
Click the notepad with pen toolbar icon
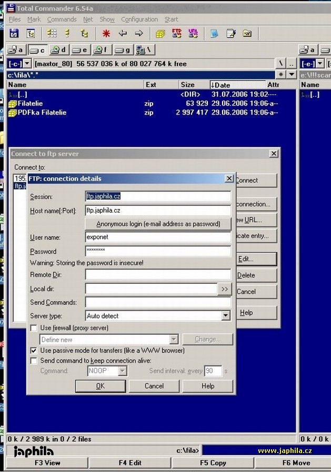click(230, 33)
